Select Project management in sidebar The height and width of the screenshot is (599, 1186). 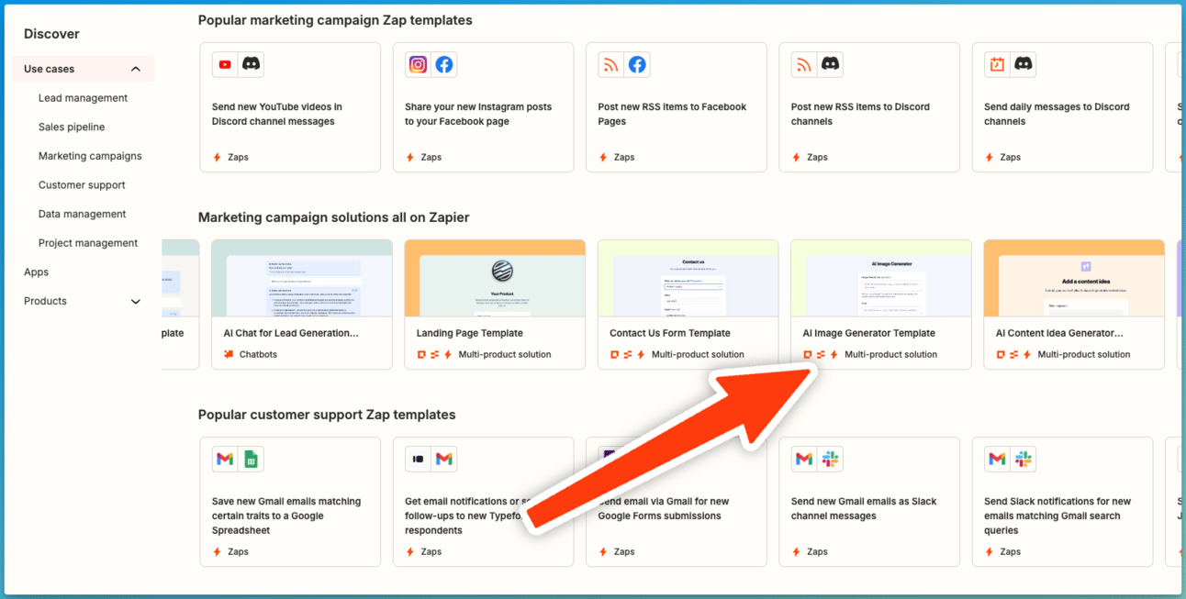click(x=88, y=243)
